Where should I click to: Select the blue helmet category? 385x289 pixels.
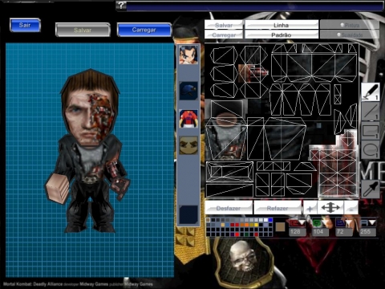point(188,91)
